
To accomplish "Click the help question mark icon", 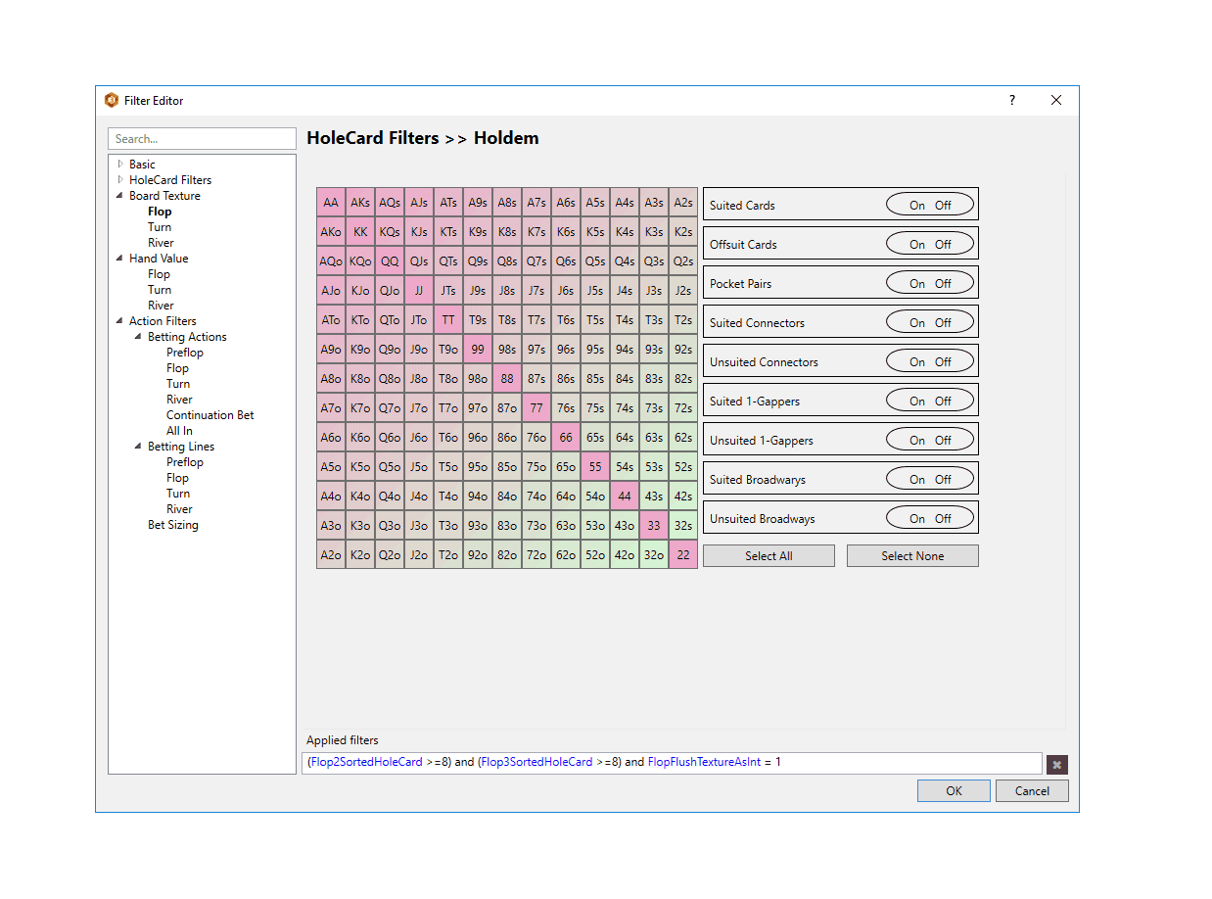I will click(x=1012, y=100).
